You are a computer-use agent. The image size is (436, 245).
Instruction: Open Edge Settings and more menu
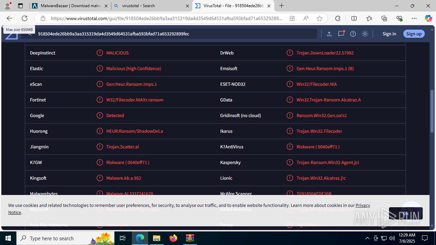[414, 18]
